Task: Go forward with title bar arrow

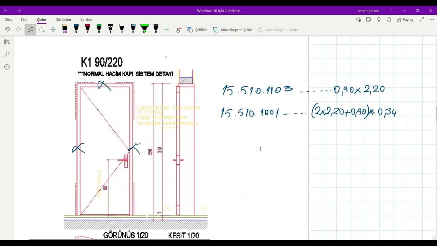Action: point(18,11)
